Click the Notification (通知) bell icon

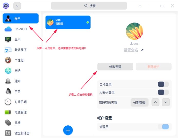[x=8, y=81]
